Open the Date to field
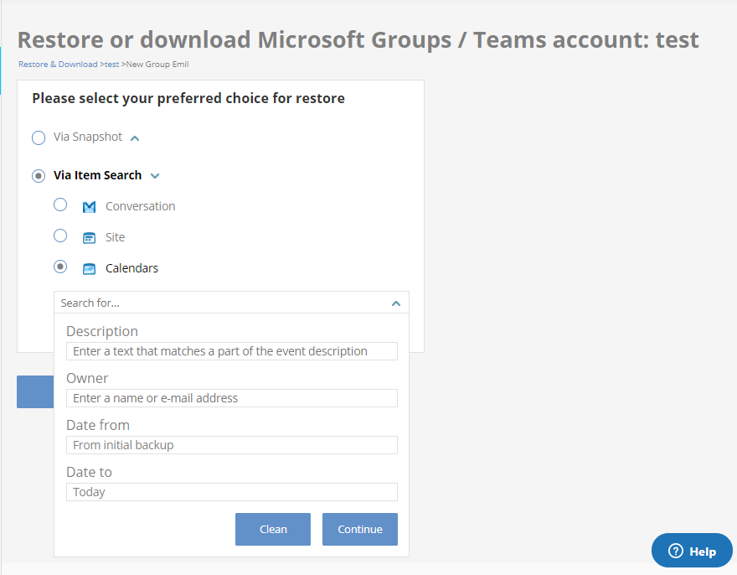 232,492
